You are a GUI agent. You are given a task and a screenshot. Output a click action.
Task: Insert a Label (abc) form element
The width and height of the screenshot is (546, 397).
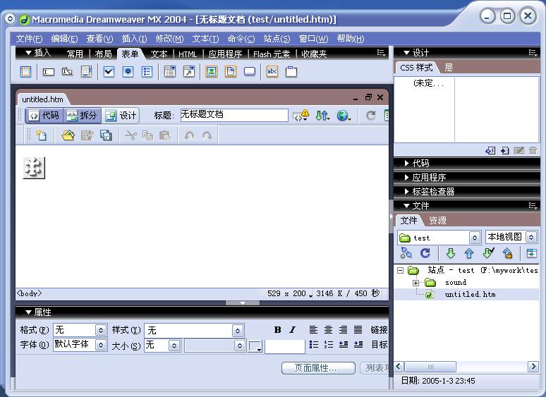[x=272, y=72]
